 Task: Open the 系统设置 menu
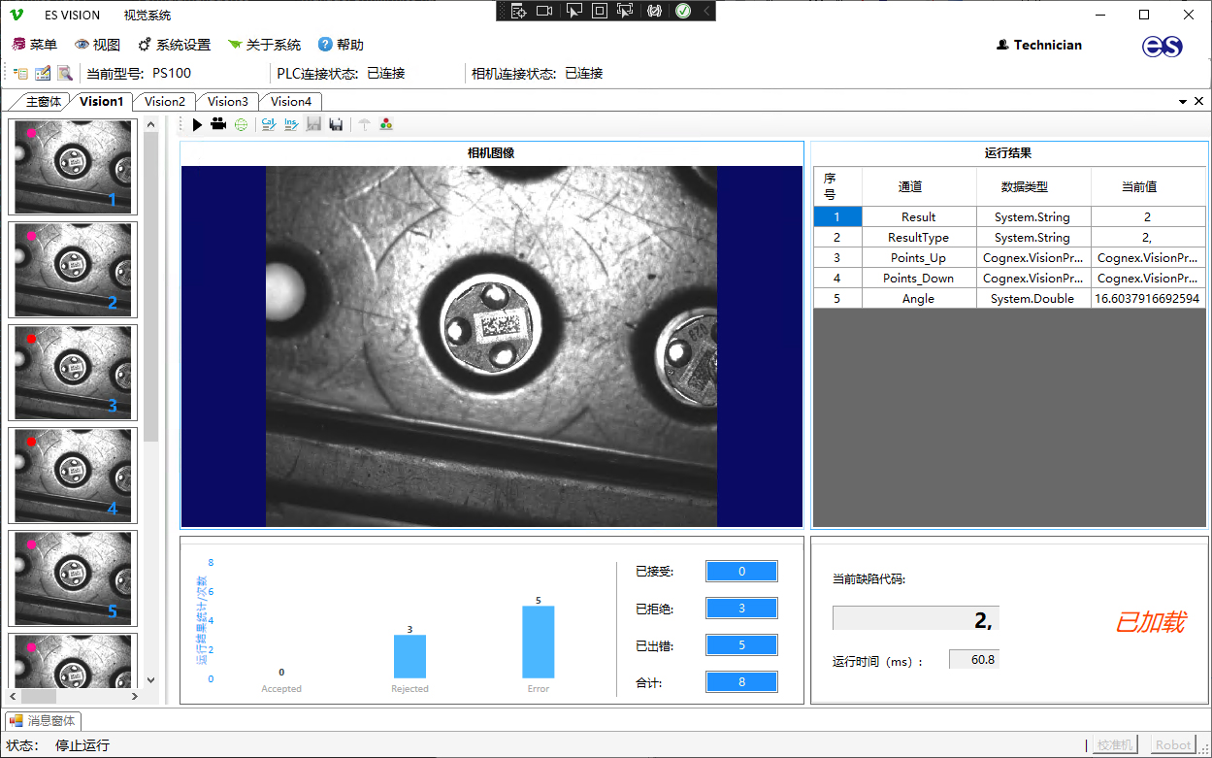175,45
